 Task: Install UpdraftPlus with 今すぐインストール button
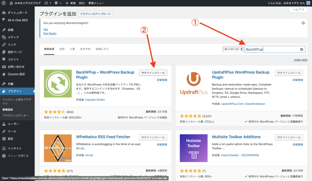click(289, 73)
